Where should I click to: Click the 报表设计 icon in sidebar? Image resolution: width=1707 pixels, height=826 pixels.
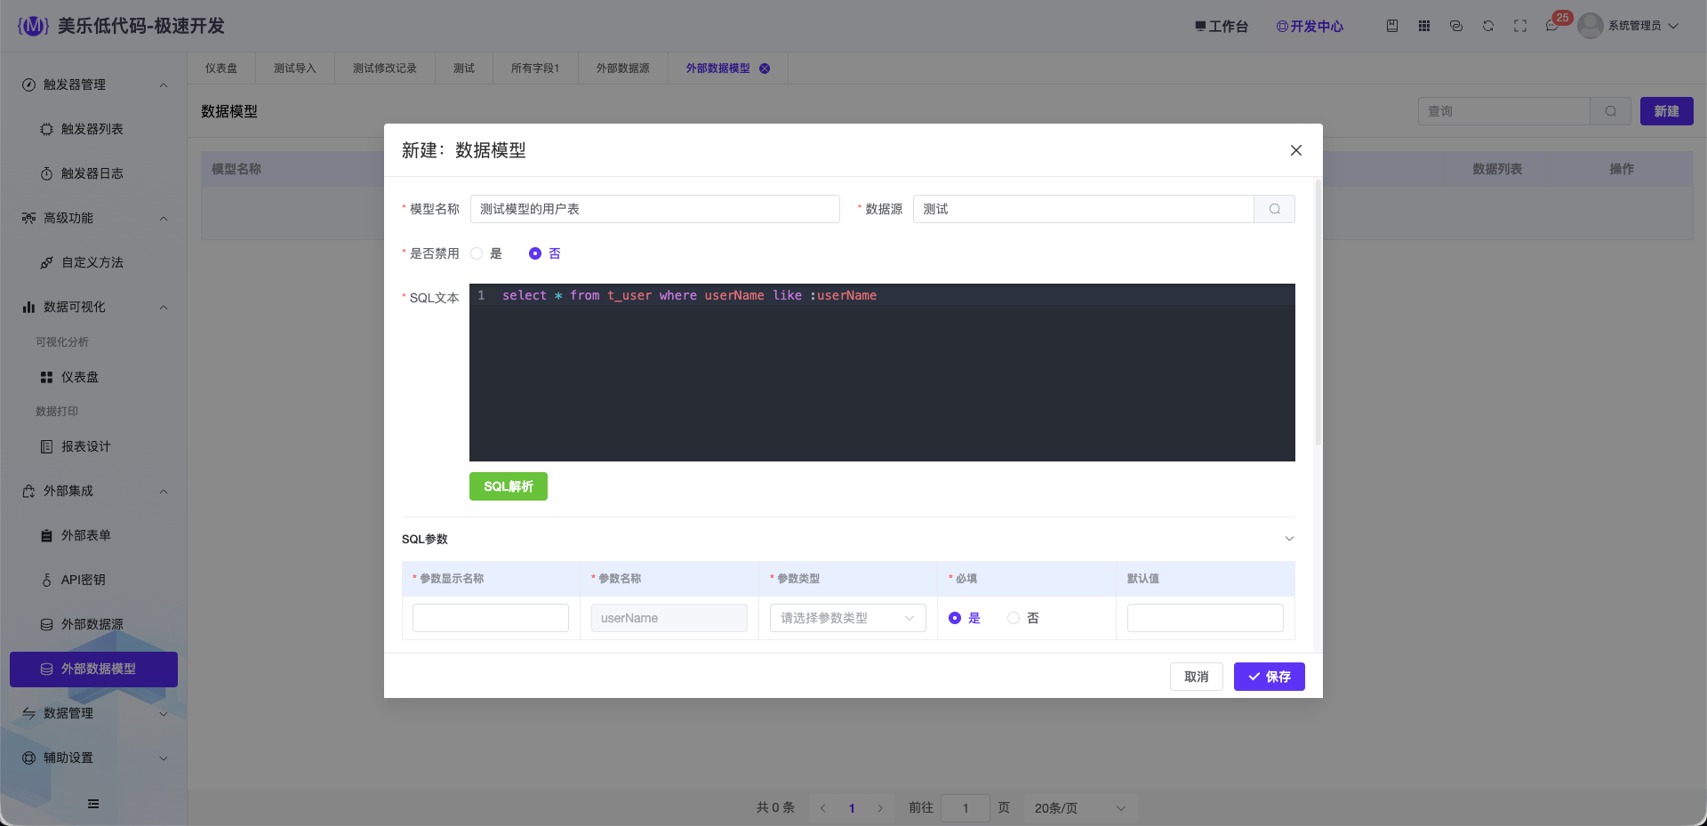point(46,446)
